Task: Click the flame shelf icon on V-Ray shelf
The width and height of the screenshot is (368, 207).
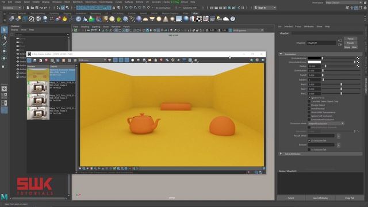Action: (64, 19)
